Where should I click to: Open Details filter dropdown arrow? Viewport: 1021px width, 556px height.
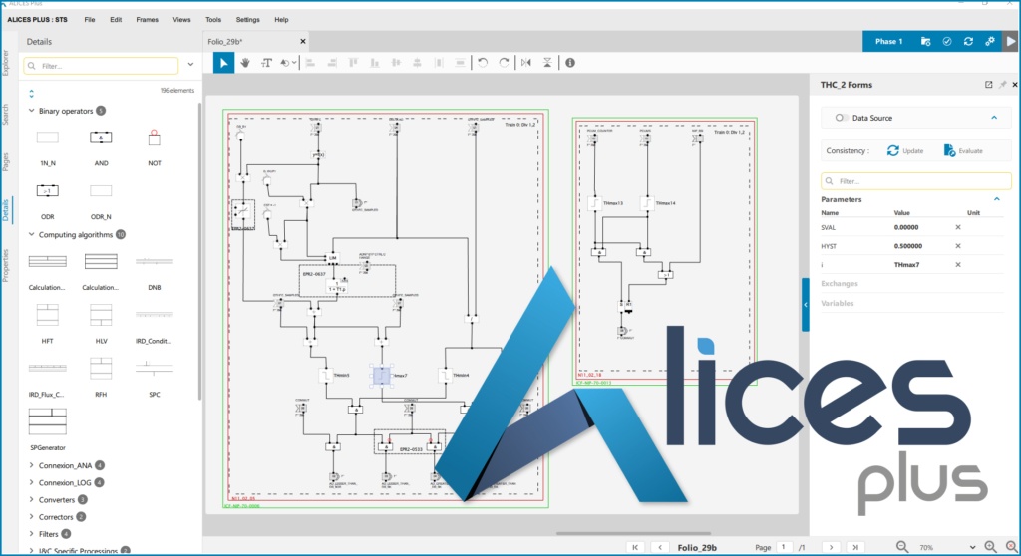[190, 65]
